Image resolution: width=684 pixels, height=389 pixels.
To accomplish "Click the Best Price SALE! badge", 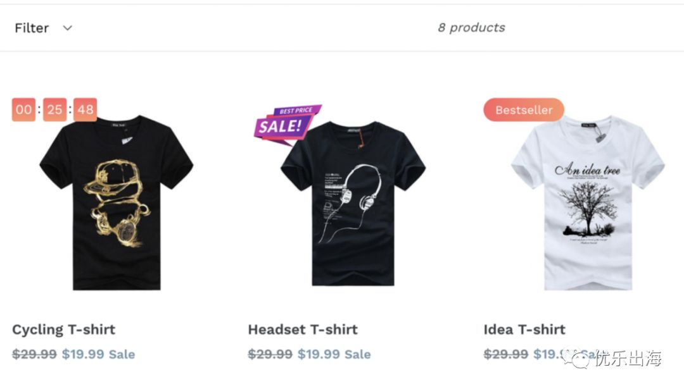I will 287,122.
